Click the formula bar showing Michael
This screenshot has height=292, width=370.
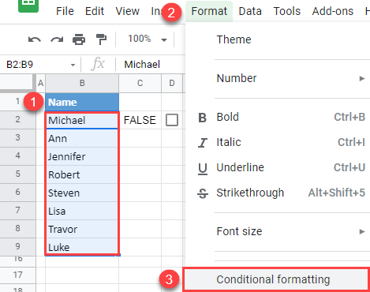[x=151, y=65]
